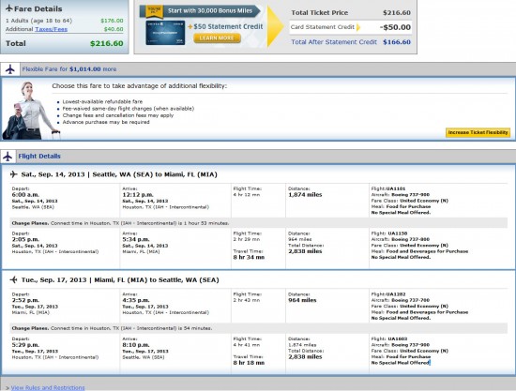Screen dimensions: 516x391
Task: Click the airplane icon on Miami to Seattle segment
Action: pos(13,279)
